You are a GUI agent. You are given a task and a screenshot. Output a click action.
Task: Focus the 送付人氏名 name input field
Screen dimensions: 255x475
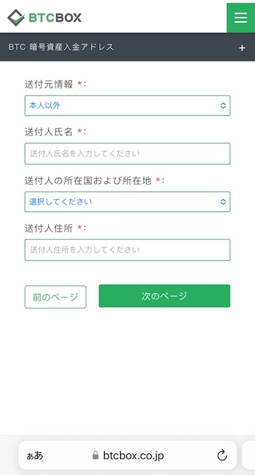coord(127,153)
